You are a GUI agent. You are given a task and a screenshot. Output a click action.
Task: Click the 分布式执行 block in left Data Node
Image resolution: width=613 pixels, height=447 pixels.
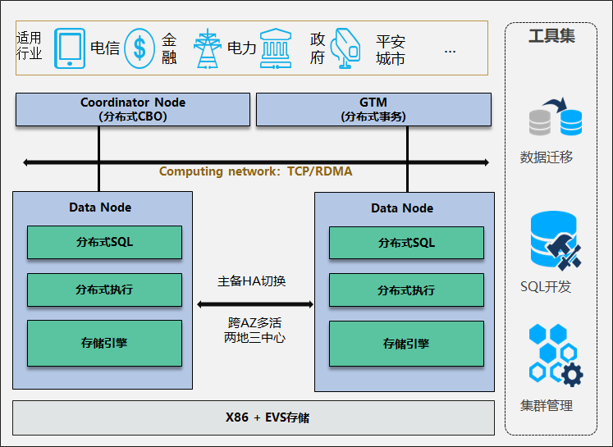point(104,290)
